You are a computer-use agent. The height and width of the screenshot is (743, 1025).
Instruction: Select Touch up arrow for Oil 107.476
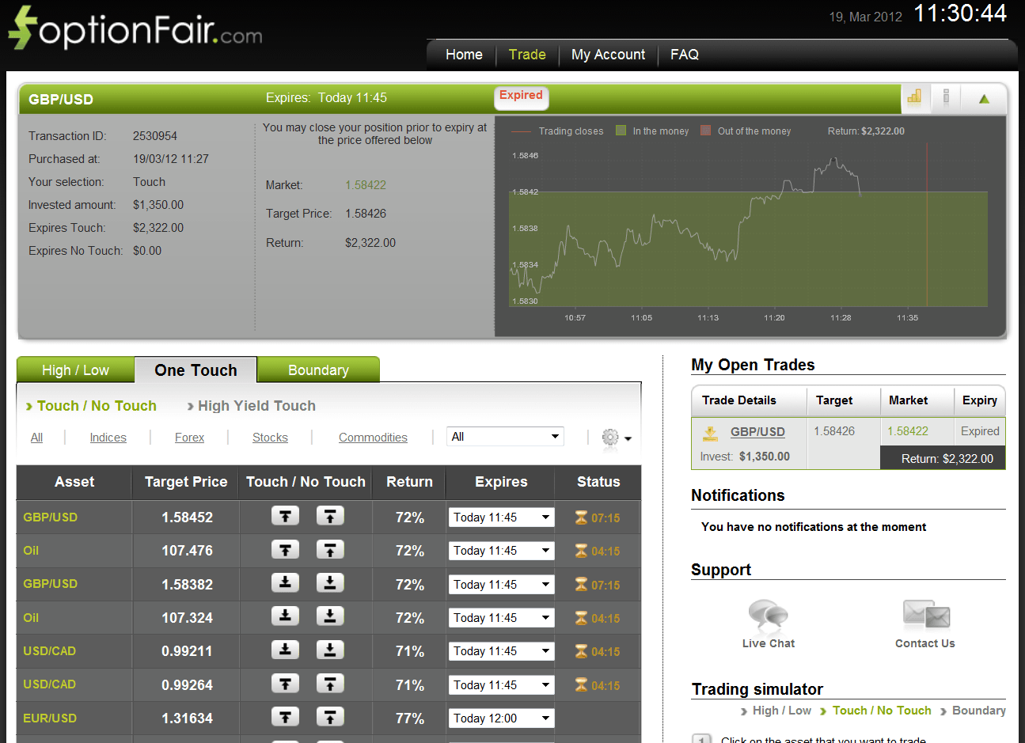285,549
